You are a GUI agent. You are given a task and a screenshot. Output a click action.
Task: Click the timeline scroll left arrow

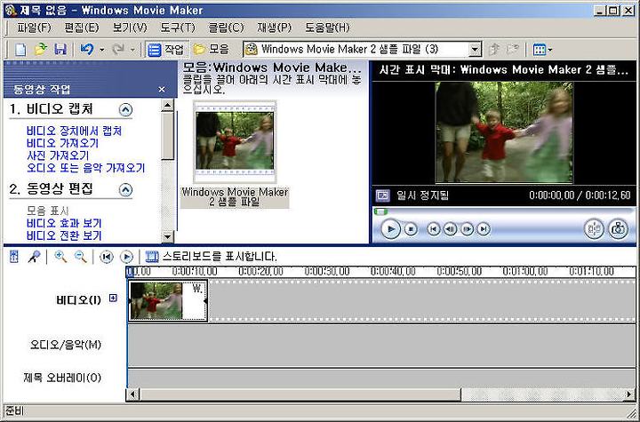[x=132, y=394]
